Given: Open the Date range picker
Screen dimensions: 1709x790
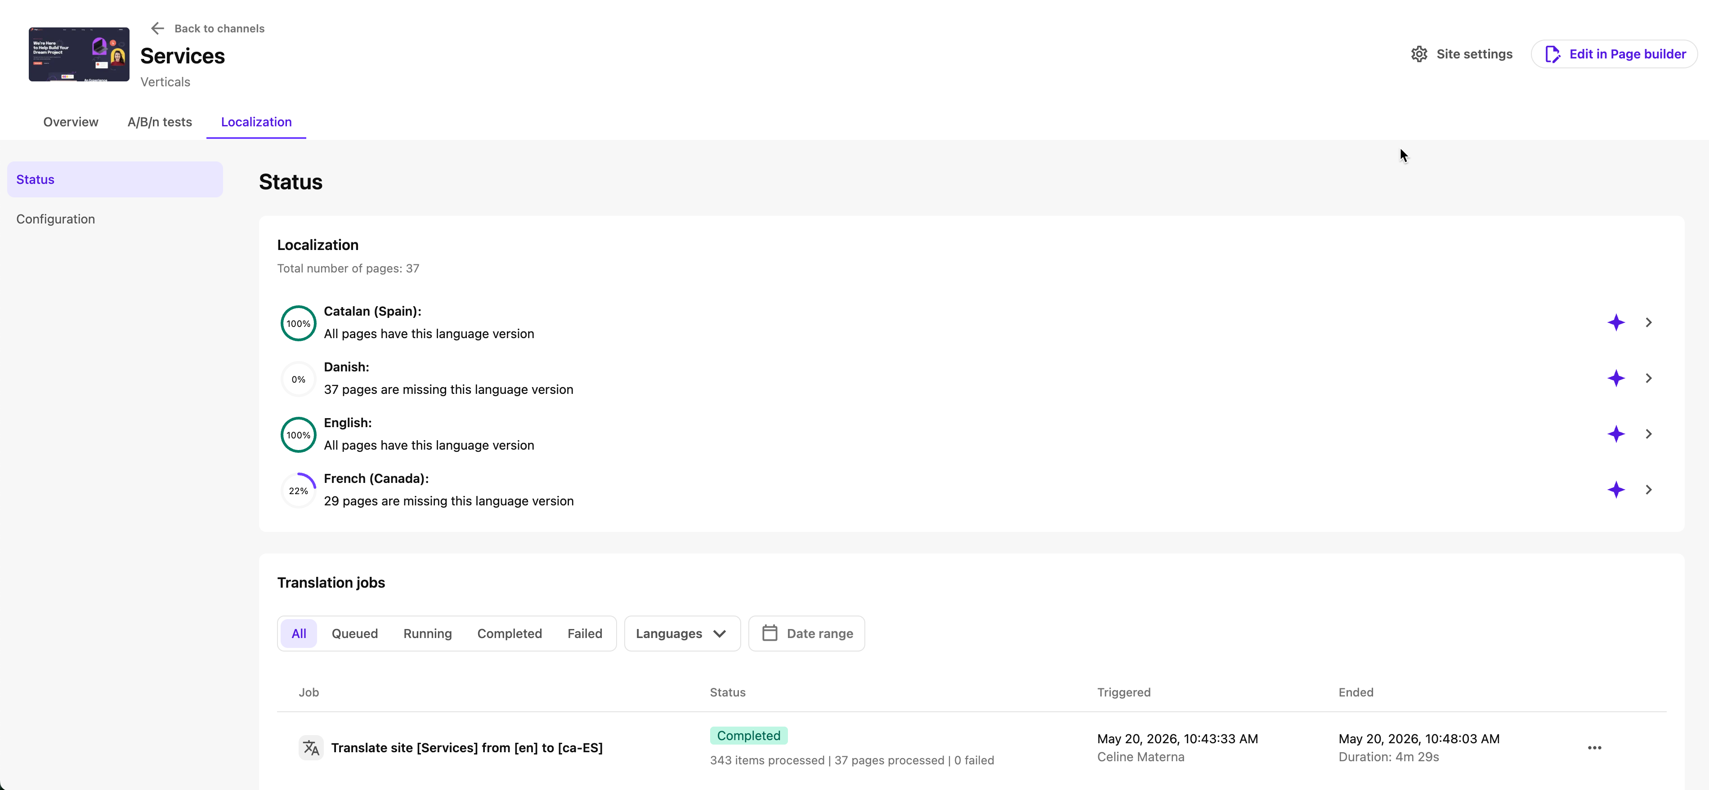Looking at the screenshot, I should [806, 634].
